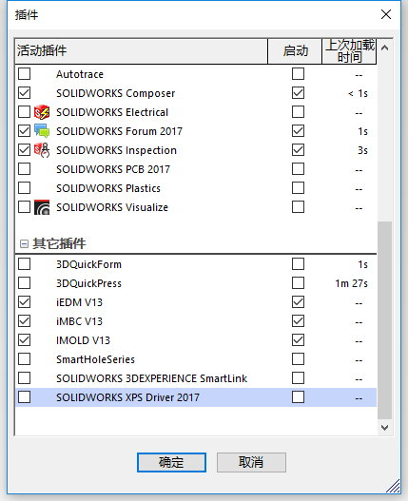Enable SOLIDWORKS XPS Driver 2017 checkbox
The height and width of the screenshot is (501, 408).
pyautogui.click(x=25, y=397)
